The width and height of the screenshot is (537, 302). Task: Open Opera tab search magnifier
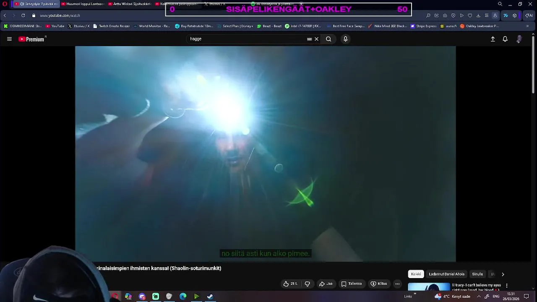tap(500, 4)
